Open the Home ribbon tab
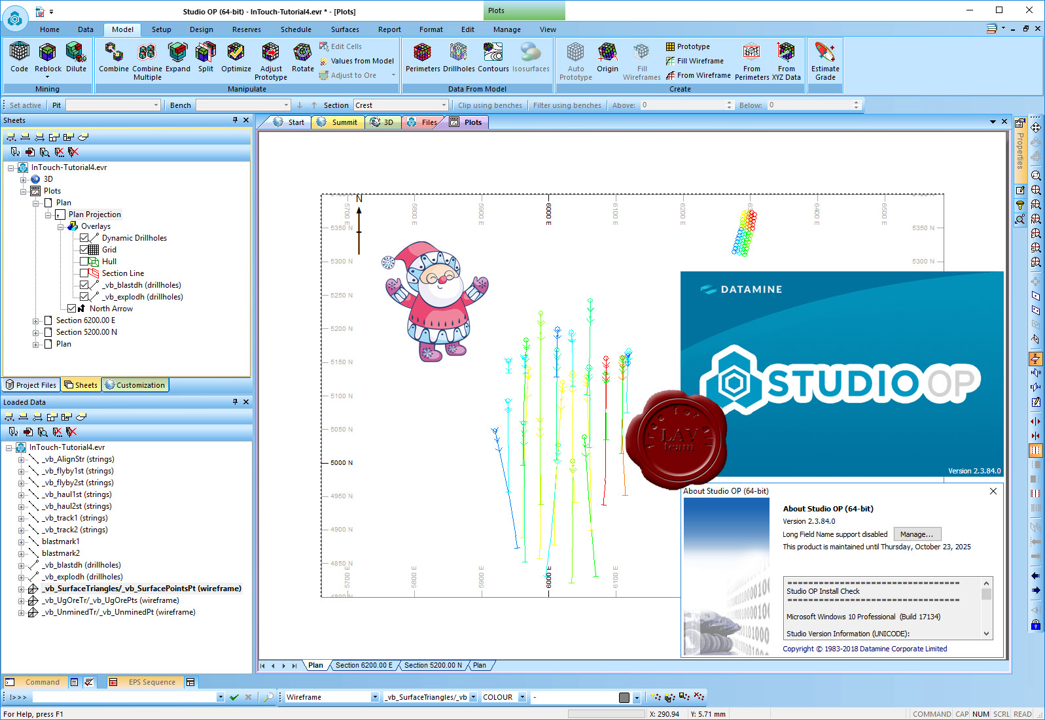The width and height of the screenshot is (1045, 720). point(50,29)
